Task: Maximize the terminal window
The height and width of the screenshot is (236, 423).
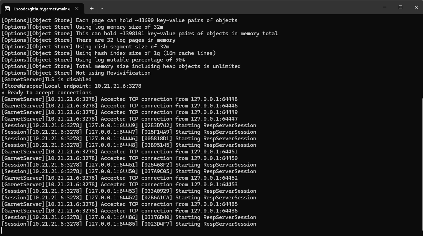Action: tap(401, 7)
